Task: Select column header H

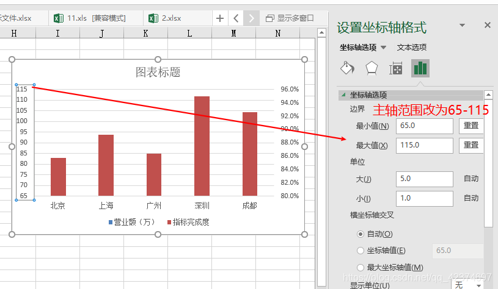Action: (14, 33)
